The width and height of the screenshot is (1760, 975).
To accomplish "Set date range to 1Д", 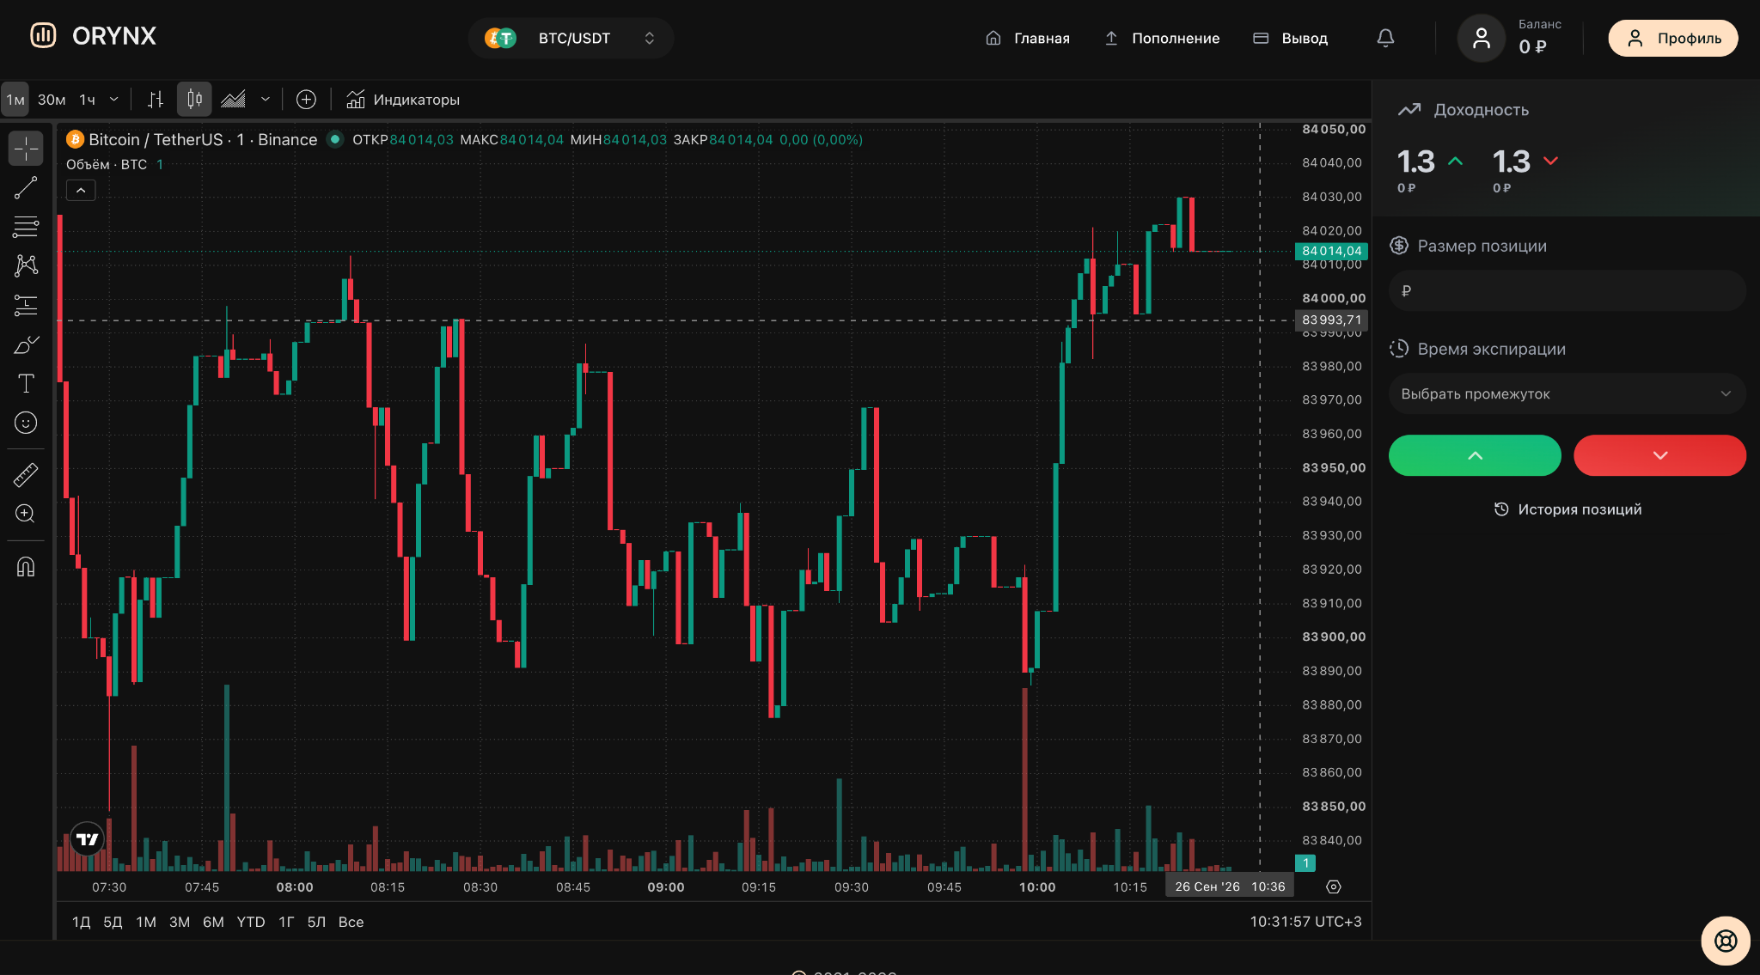I will [x=82, y=922].
